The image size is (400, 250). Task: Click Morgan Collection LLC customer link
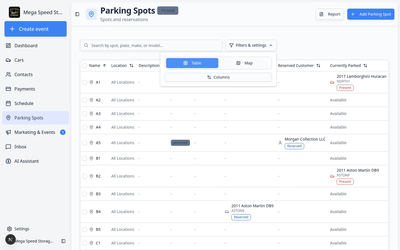click(305, 139)
